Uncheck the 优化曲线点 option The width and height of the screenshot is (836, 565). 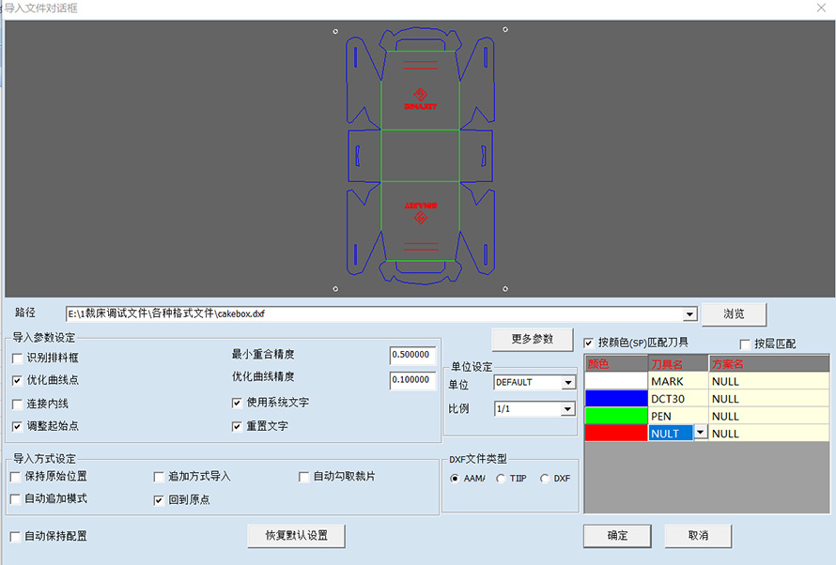pyautogui.click(x=18, y=380)
